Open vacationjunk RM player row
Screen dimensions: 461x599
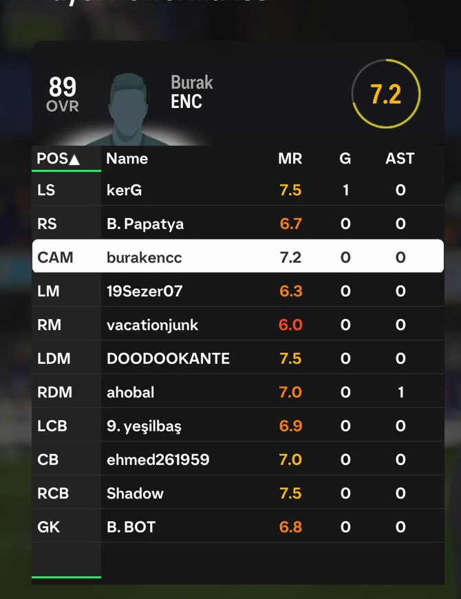(x=238, y=325)
